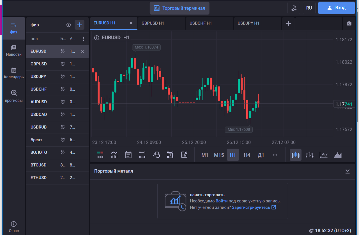Open the RU language selector

click(x=309, y=8)
